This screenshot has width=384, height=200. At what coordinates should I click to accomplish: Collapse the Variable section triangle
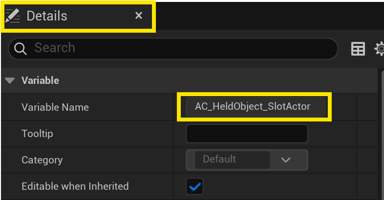coord(10,80)
